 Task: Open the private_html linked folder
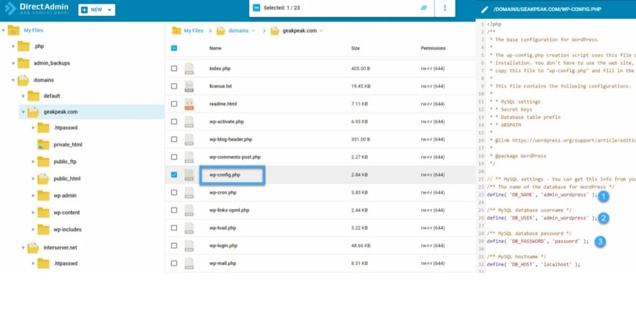tap(68, 145)
